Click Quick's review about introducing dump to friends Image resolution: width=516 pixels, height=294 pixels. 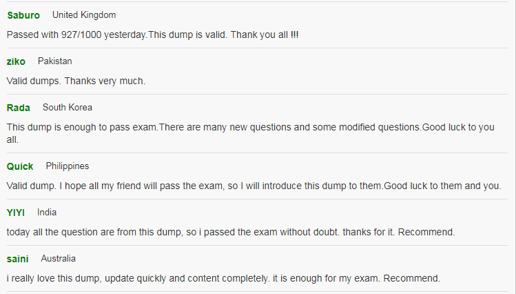tap(254, 186)
